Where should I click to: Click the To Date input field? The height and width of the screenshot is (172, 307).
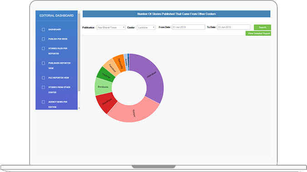tap(234, 27)
